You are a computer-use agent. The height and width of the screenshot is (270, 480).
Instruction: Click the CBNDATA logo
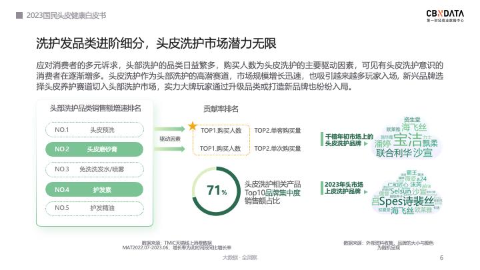[445, 15]
